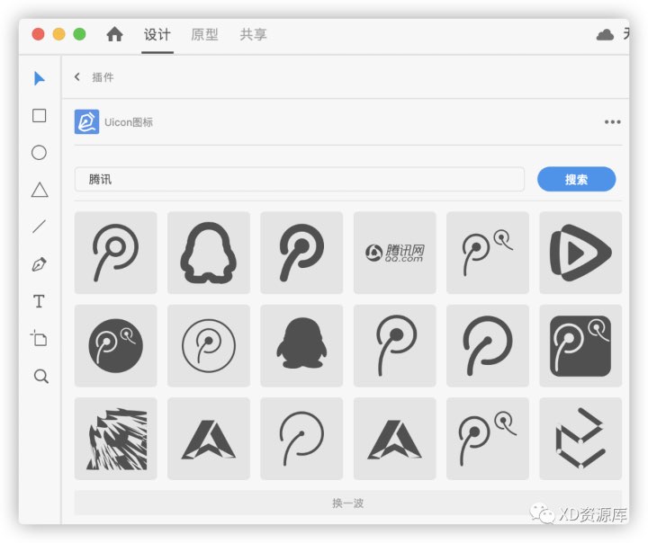Open Uicon plugin more options menu
Screen dimensions: 648x543
coord(613,121)
